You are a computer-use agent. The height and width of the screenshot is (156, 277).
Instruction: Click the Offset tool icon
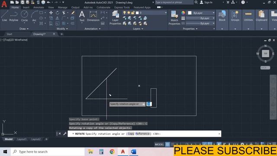coord(72,23)
